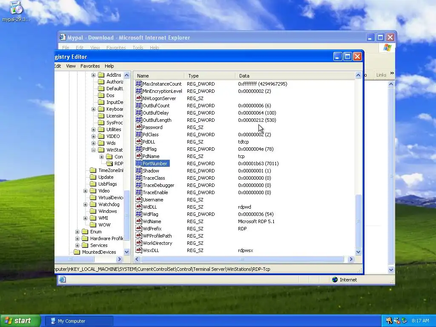Click the first system tray icon
436x327 pixels.
coord(389,321)
